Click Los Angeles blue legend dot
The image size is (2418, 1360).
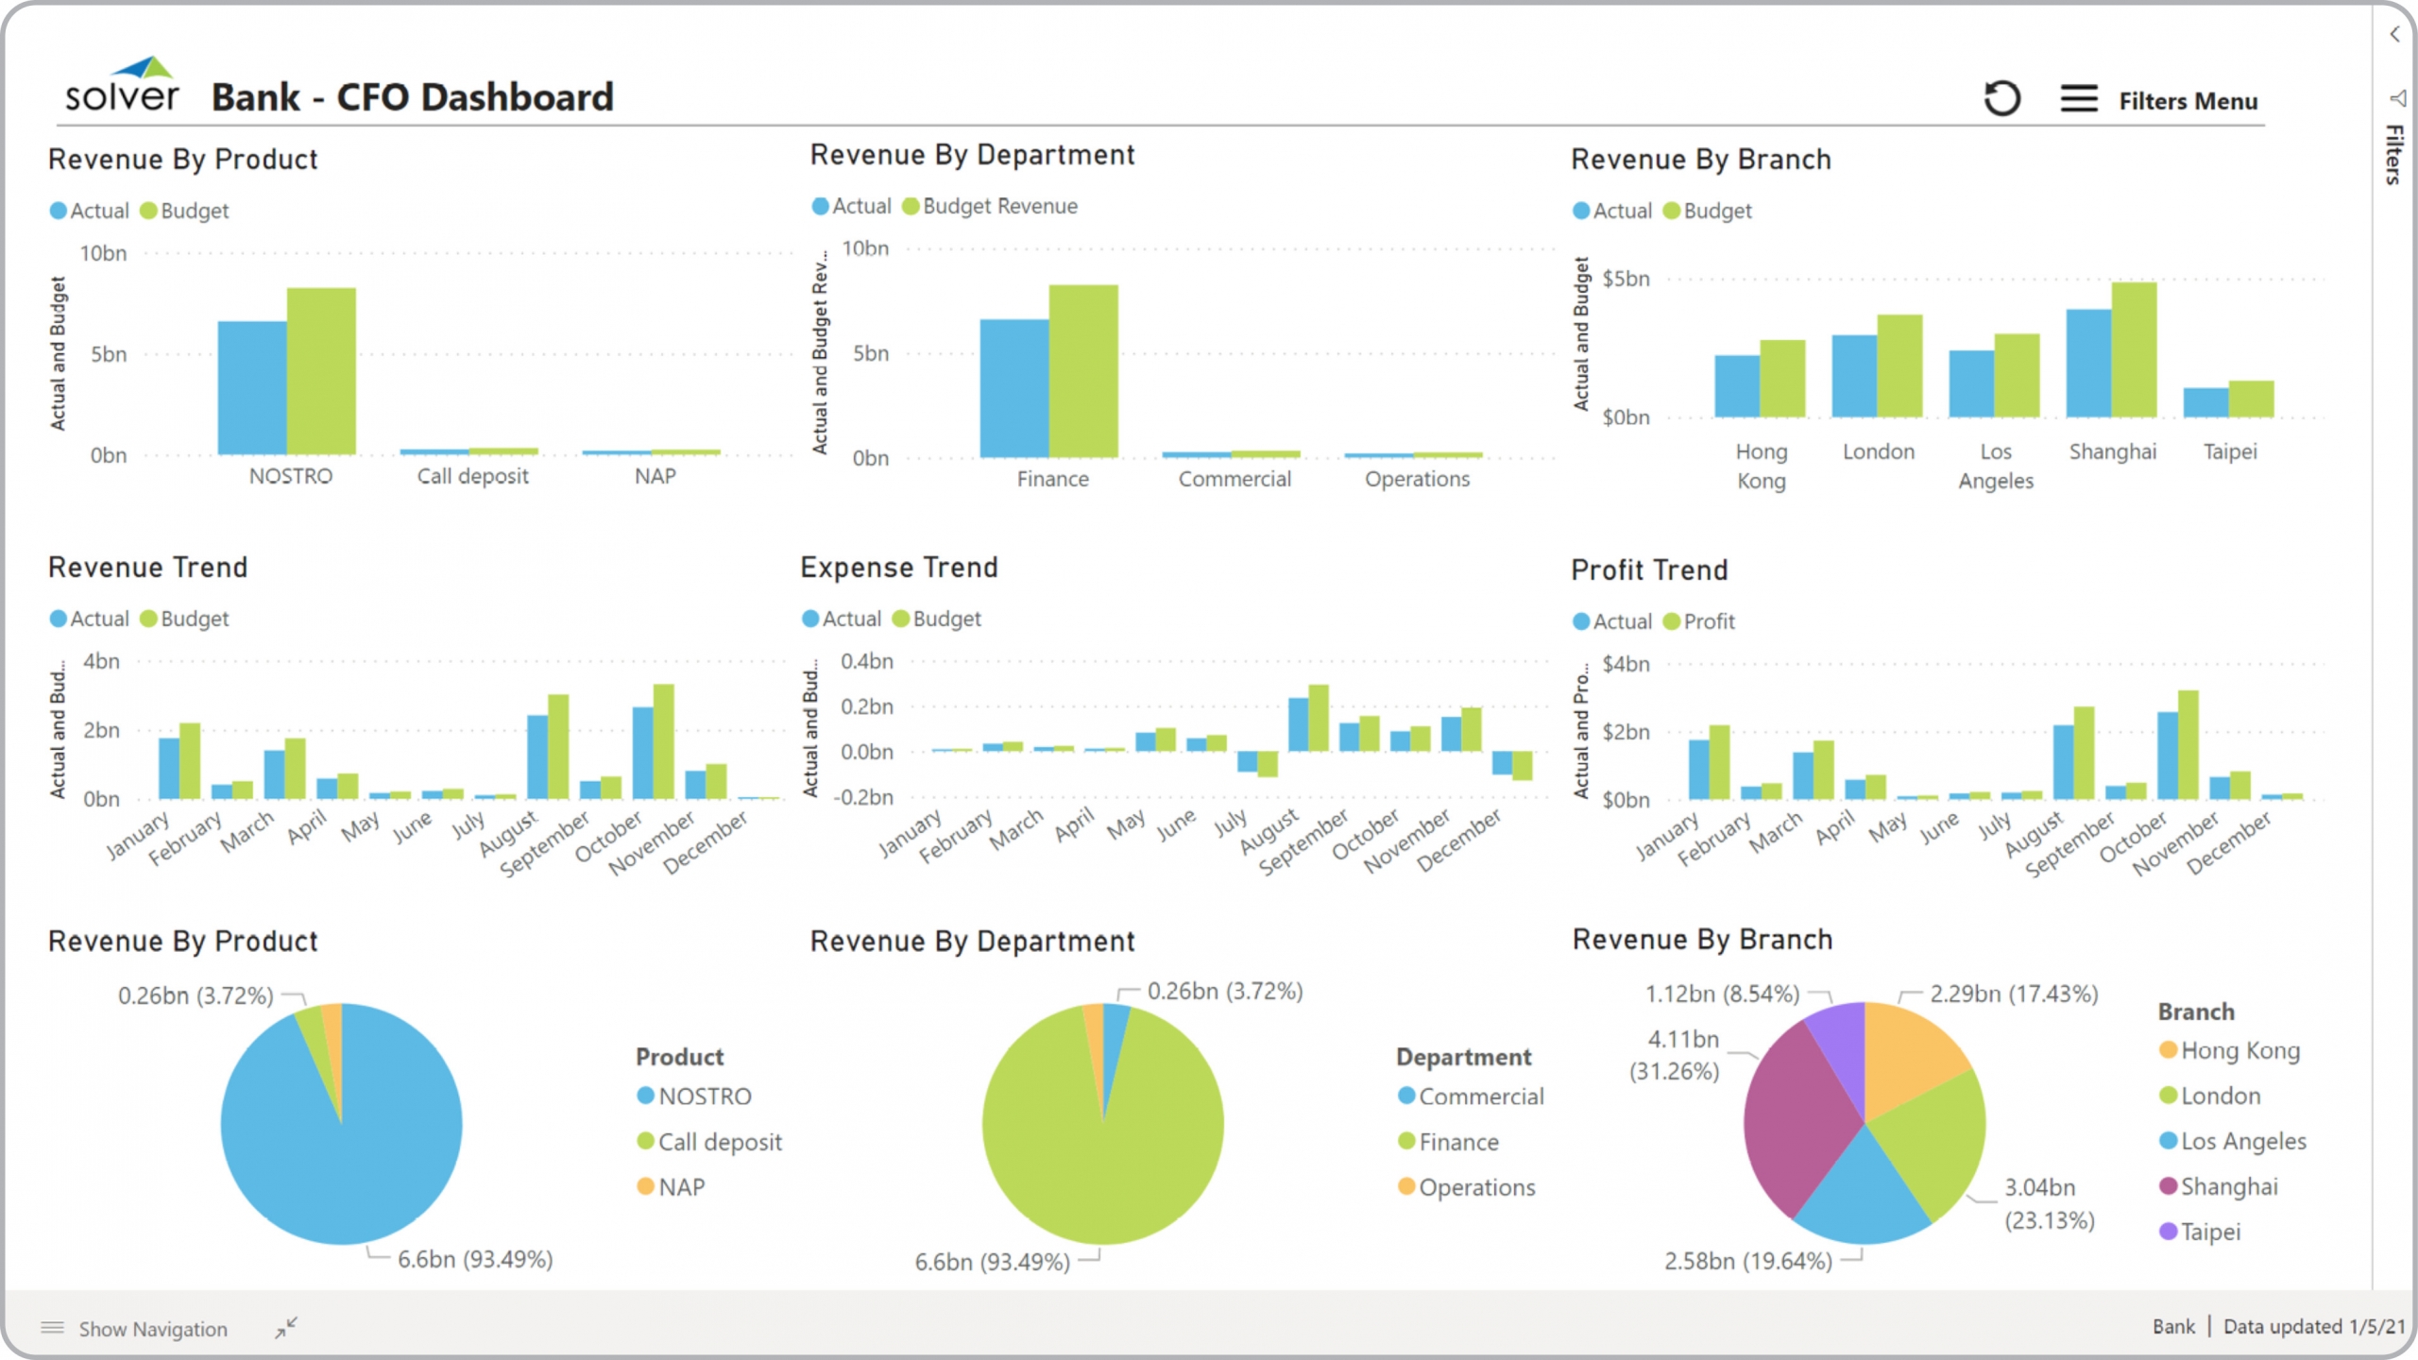(2168, 1141)
